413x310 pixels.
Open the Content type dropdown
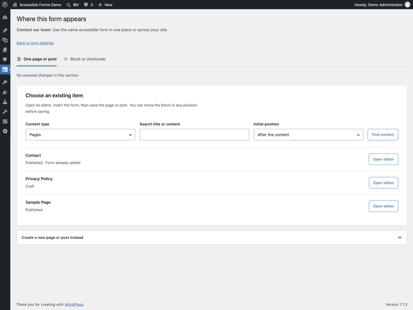pyautogui.click(x=80, y=135)
